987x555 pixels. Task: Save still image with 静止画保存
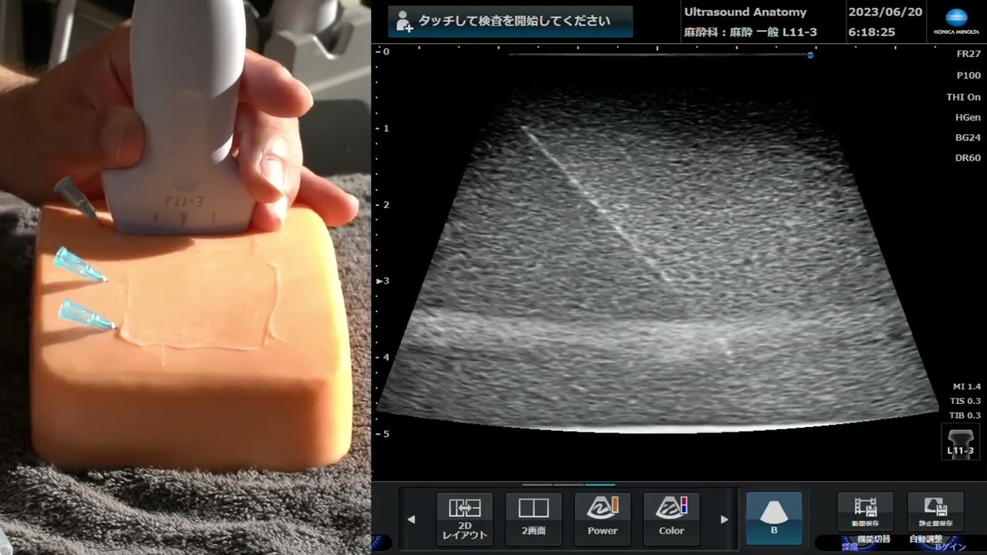pos(935,513)
